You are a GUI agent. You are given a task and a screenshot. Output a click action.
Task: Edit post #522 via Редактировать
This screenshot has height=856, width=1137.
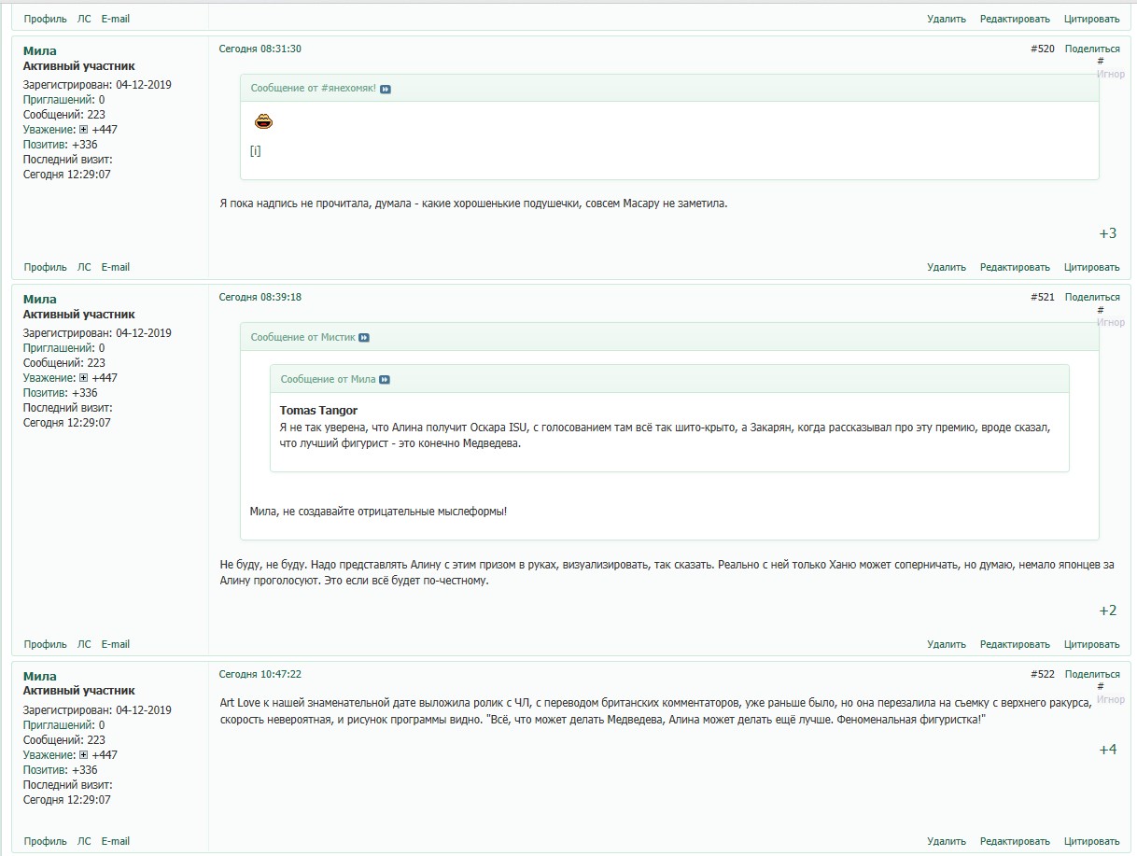pos(1015,841)
